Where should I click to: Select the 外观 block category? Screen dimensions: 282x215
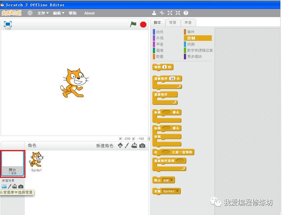pyautogui.click(x=158, y=38)
